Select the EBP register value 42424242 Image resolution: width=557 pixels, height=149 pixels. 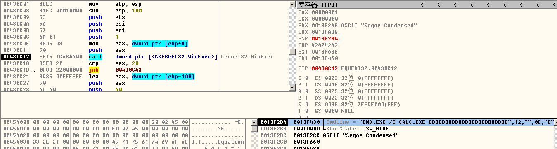(x=325, y=45)
